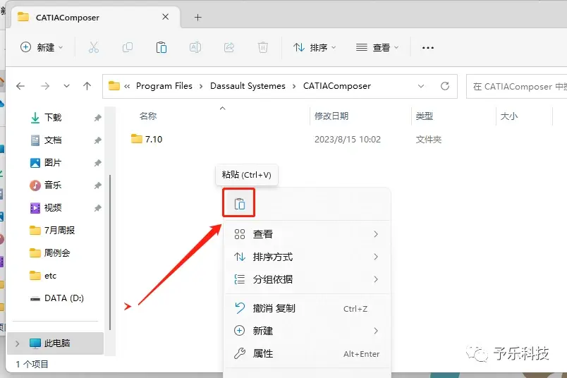Click the Delete trash icon in toolbar

[x=263, y=47]
